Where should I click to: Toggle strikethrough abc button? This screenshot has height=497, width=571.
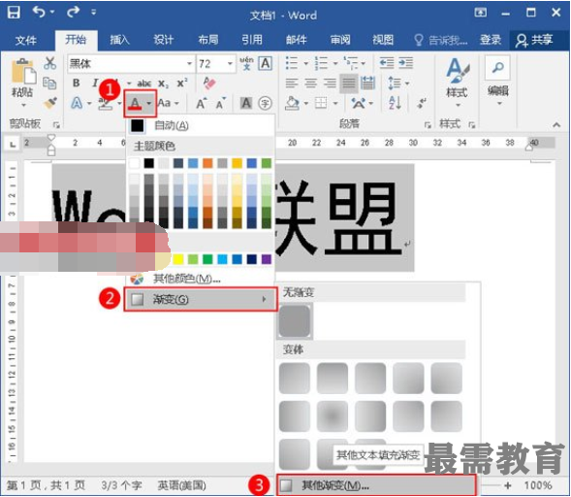[144, 83]
